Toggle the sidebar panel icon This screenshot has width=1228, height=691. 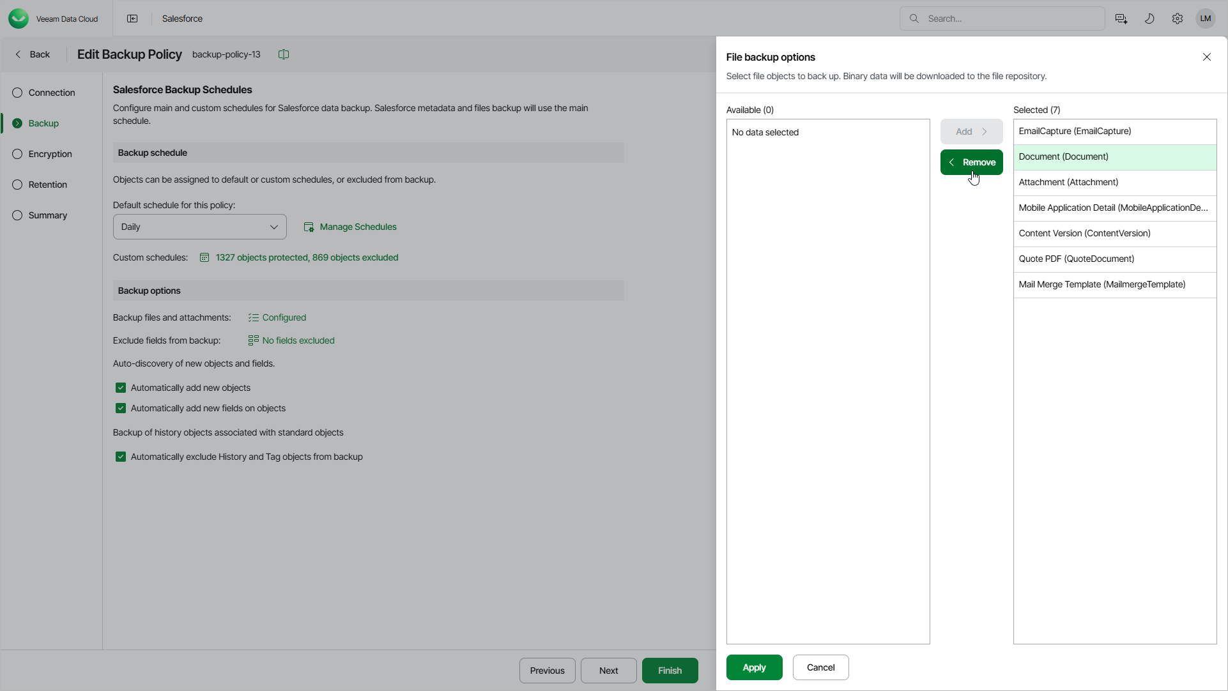[132, 19]
